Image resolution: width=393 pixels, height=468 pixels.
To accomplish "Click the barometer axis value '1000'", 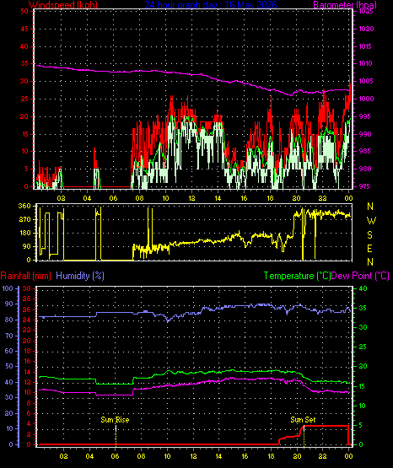I will [x=366, y=99].
